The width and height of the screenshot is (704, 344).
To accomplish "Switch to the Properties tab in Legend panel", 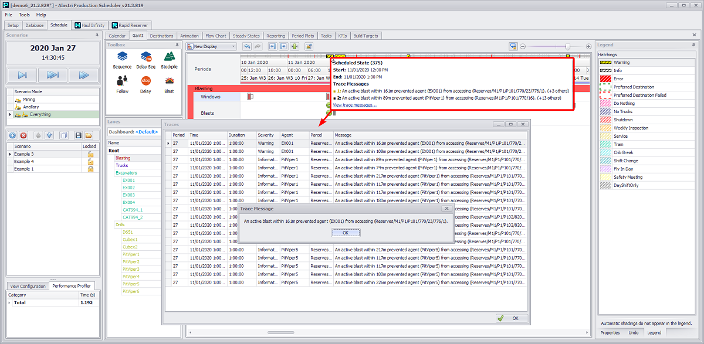I will (610, 332).
